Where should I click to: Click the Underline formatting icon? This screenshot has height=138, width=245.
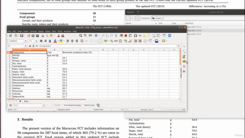(x=50, y=41)
